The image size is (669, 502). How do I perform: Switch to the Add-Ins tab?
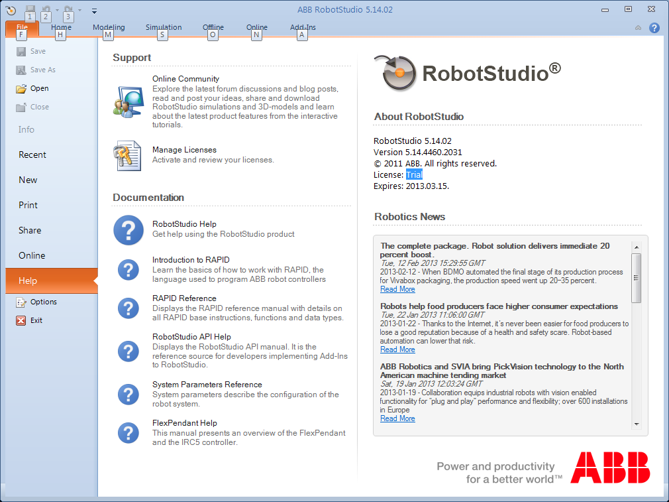303,28
